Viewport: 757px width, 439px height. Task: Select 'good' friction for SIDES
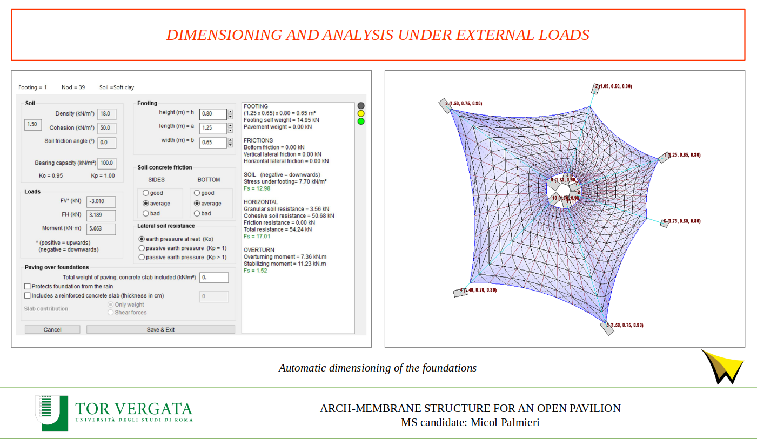145,193
